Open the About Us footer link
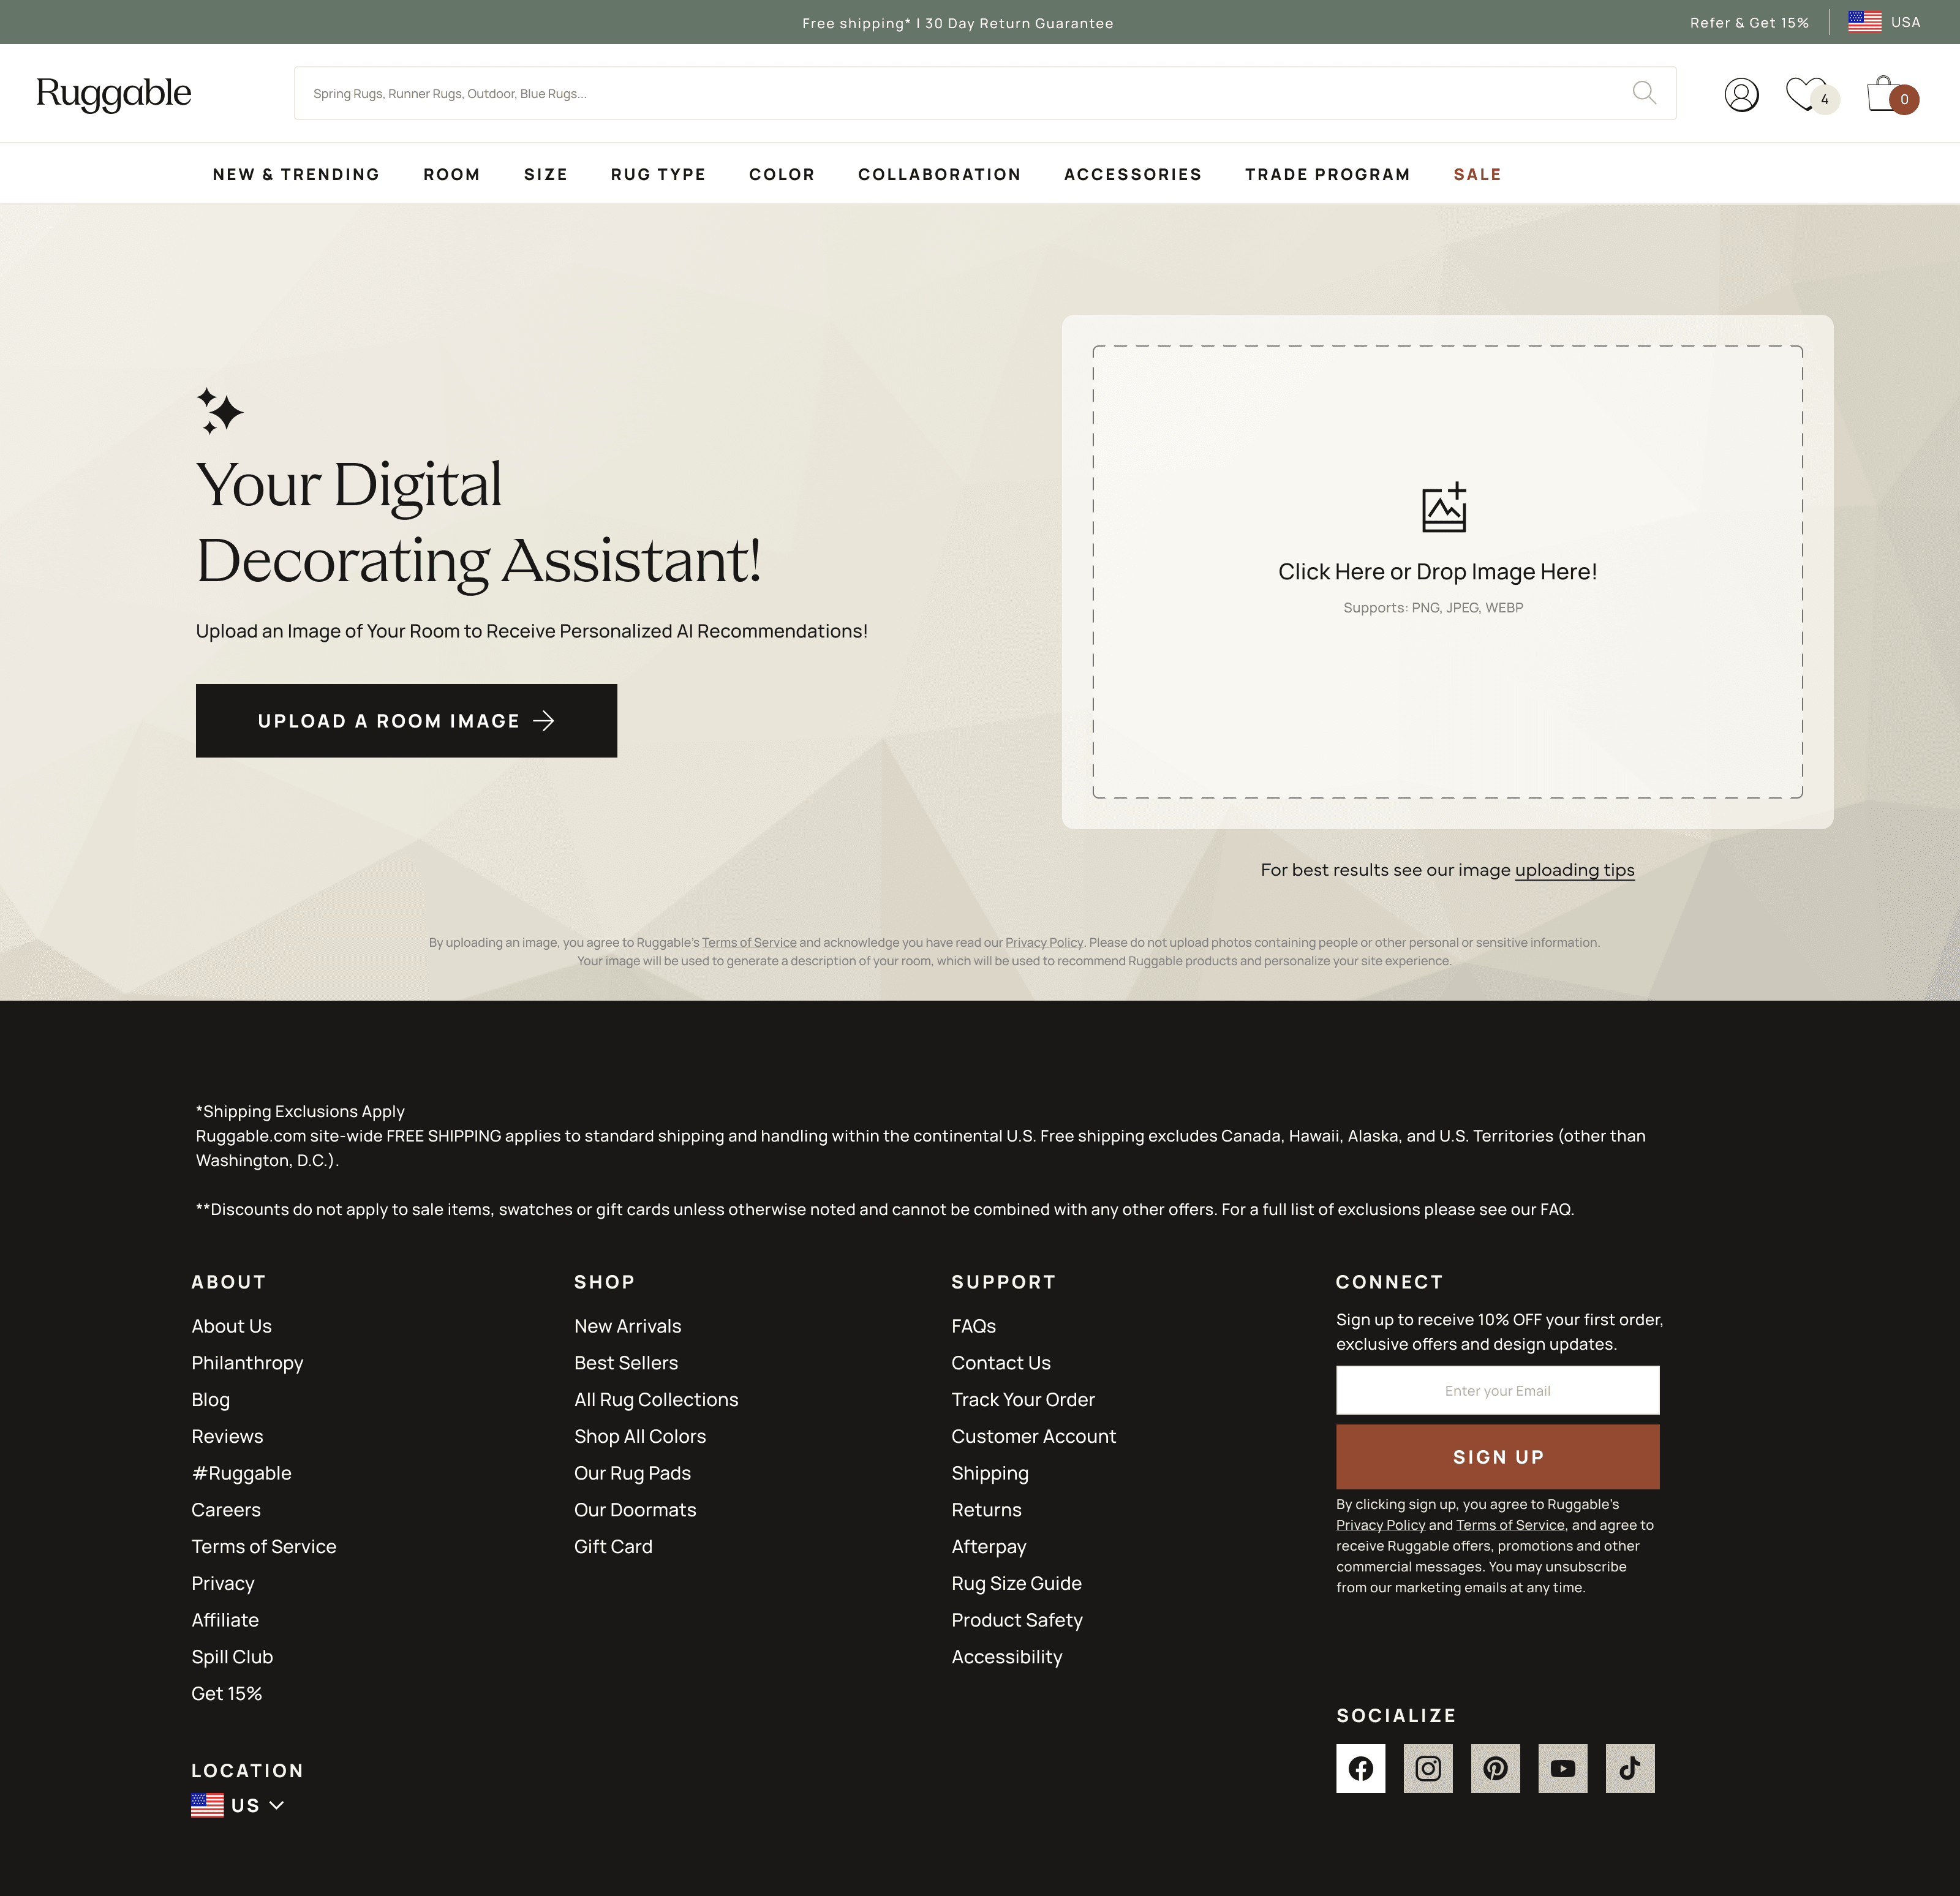1960x1896 pixels. (x=231, y=1325)
